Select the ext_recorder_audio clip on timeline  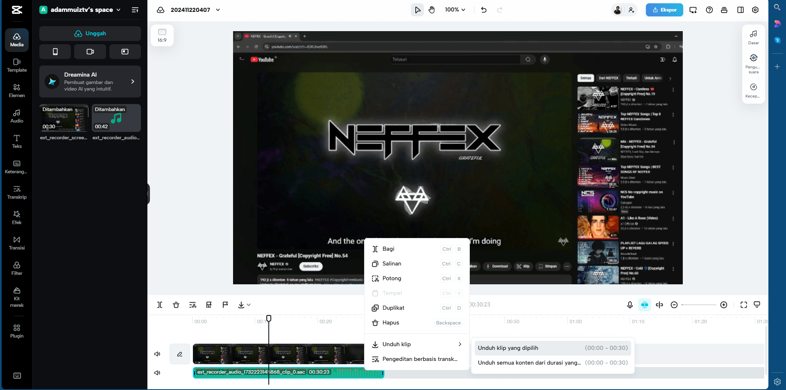pyautogui.click(x=288, y=373)
